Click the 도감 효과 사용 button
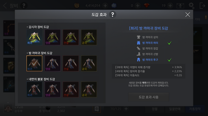The width and height of the screenshot is (208, 116). coord(148,97)
